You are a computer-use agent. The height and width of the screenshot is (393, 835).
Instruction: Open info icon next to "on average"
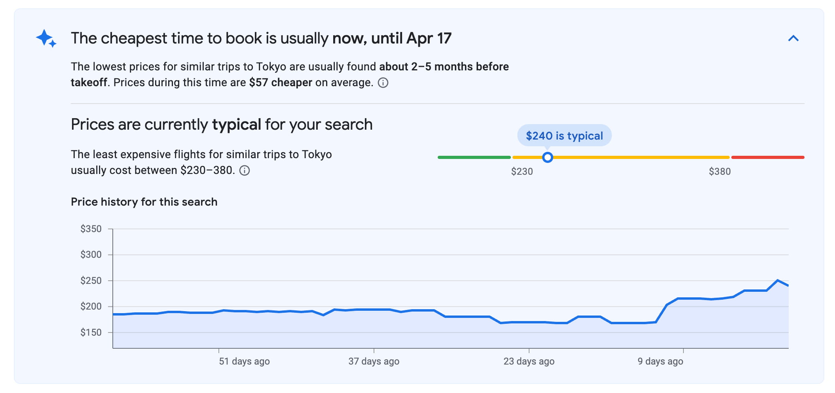click(x=383, y=83)
